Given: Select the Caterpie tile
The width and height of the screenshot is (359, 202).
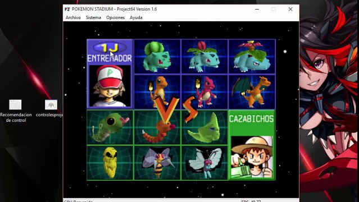Looking at the screenshot, I should [110, 127].
